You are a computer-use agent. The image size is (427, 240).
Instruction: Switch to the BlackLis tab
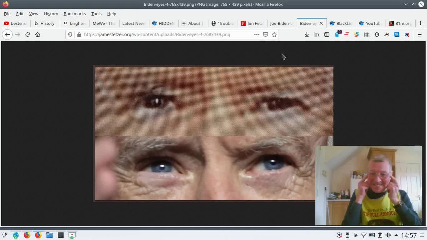(x=341, y=23)
